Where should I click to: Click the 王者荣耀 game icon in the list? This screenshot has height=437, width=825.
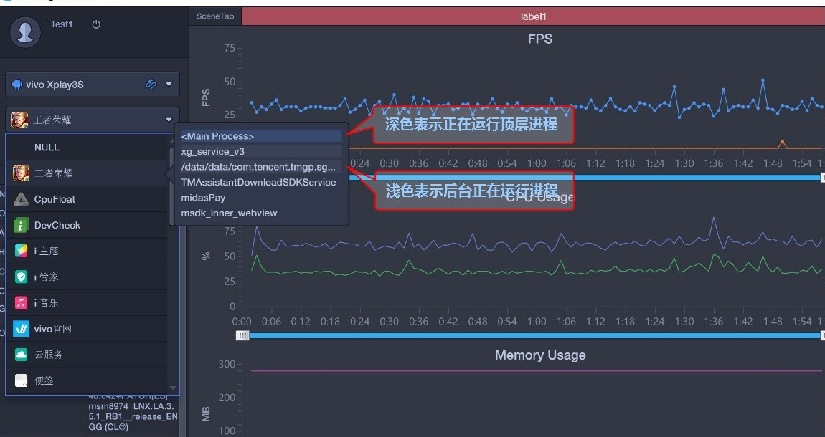[x=21, y=173]
